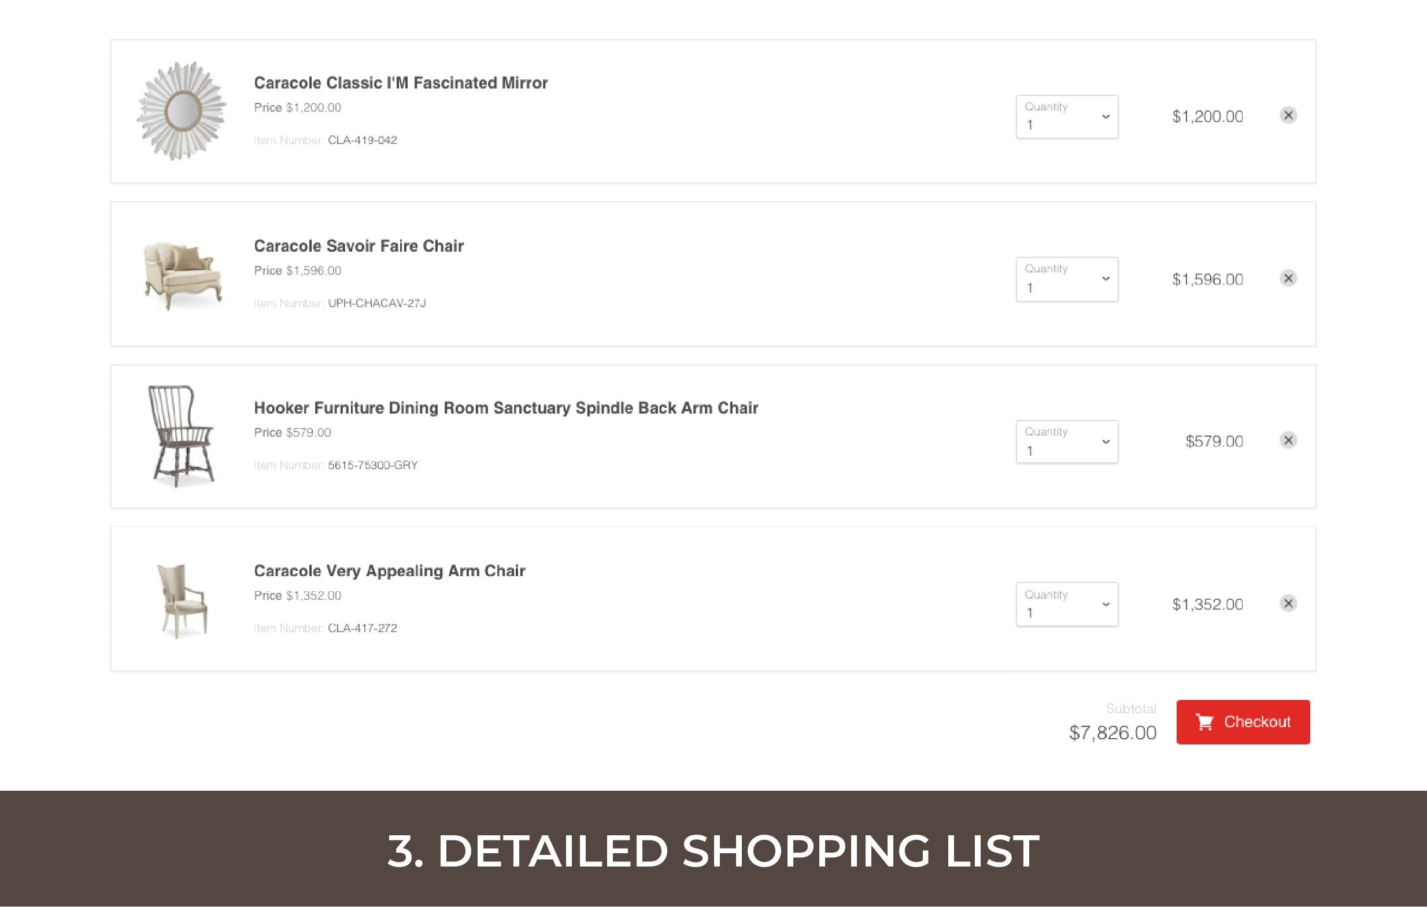Screen dimensions: 1427x907
Task: Open Caracole Very Appealing Arm Chair title link
Action: point(389,571)
